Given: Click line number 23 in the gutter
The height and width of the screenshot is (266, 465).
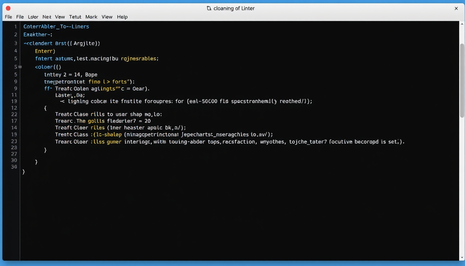Looking at the screenshot, I should 14,141.
